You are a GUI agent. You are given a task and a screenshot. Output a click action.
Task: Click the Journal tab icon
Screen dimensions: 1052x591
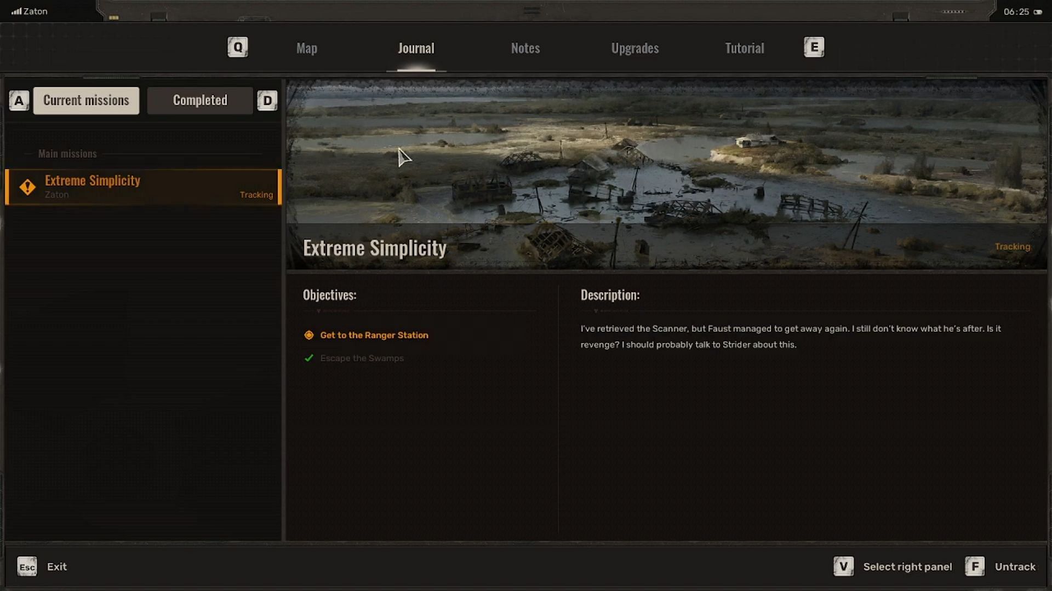pyautogui.click(x=416, y=48)
